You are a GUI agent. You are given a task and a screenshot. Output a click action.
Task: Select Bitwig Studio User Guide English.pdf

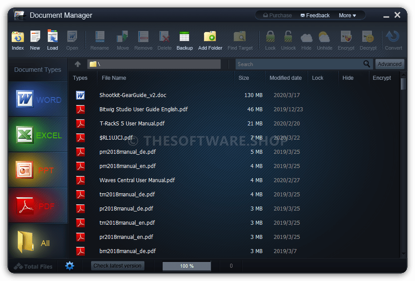click(x=144, y=109)
